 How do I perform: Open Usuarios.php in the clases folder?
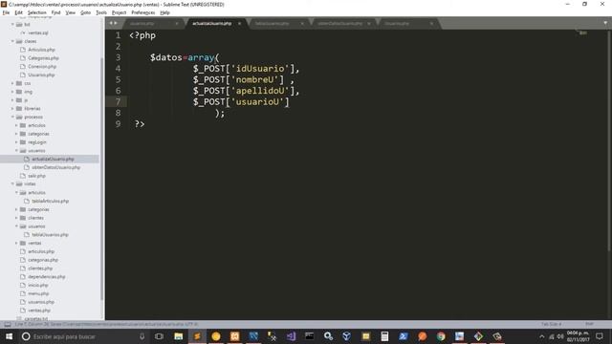41,75
